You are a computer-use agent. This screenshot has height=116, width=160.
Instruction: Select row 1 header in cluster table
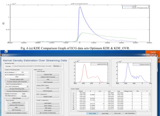(73, 93)
